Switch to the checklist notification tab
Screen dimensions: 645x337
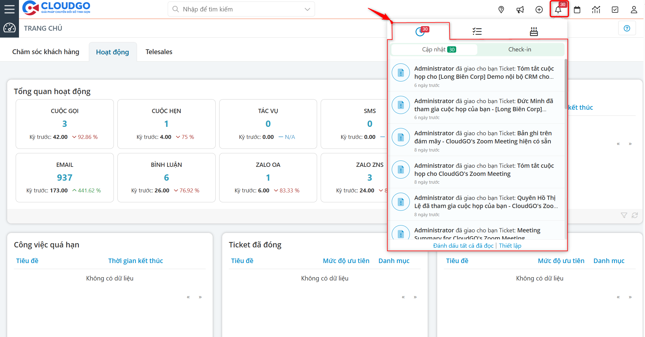point(477,31)
